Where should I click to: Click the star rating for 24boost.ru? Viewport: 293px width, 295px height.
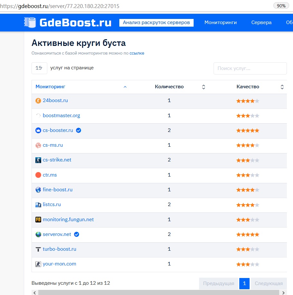pos(248,101)
